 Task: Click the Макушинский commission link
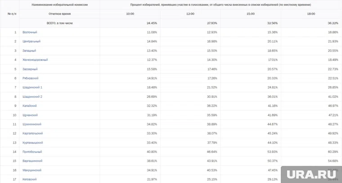pyautogui.click(x=32, y=170)
